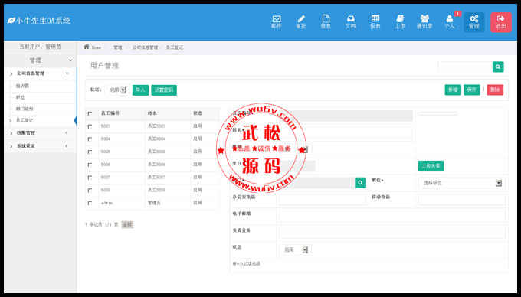Expand the 权限管理 sidebar group
This screenshot has width=521, height=297.
[40, 132]
